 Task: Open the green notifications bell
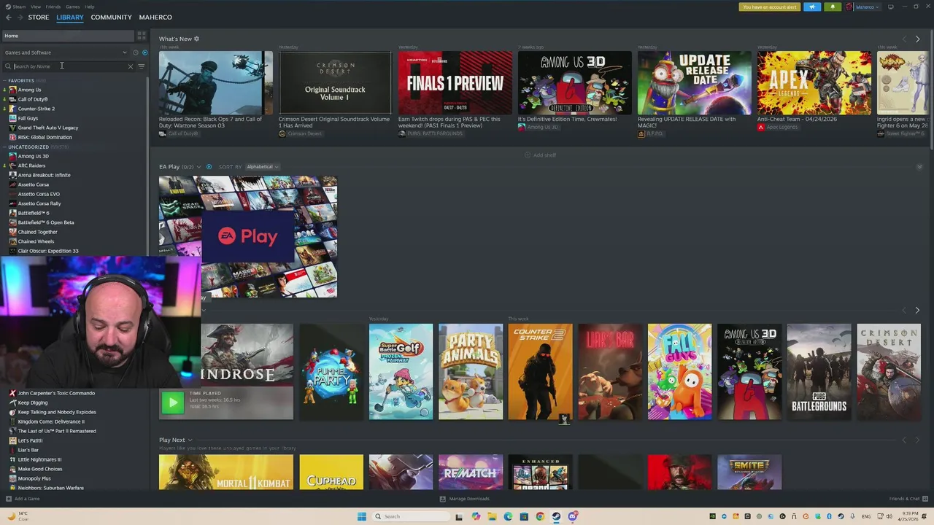(x=833, y=7)
